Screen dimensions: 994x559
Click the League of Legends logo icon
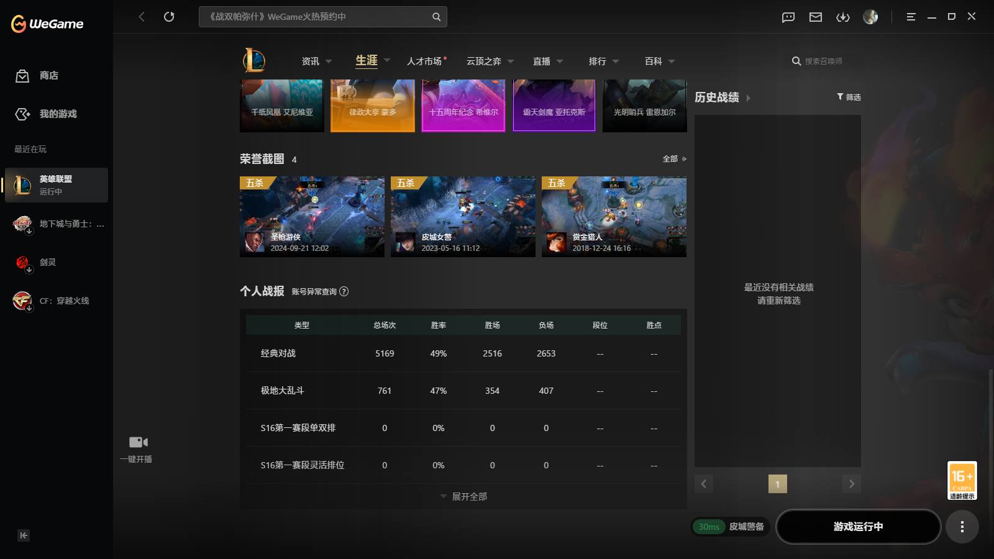(x=254, y=61)
